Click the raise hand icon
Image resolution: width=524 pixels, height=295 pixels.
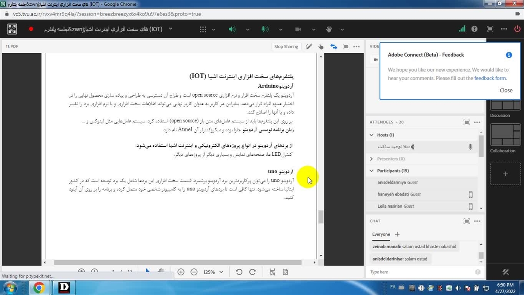[x=329, y=29]
